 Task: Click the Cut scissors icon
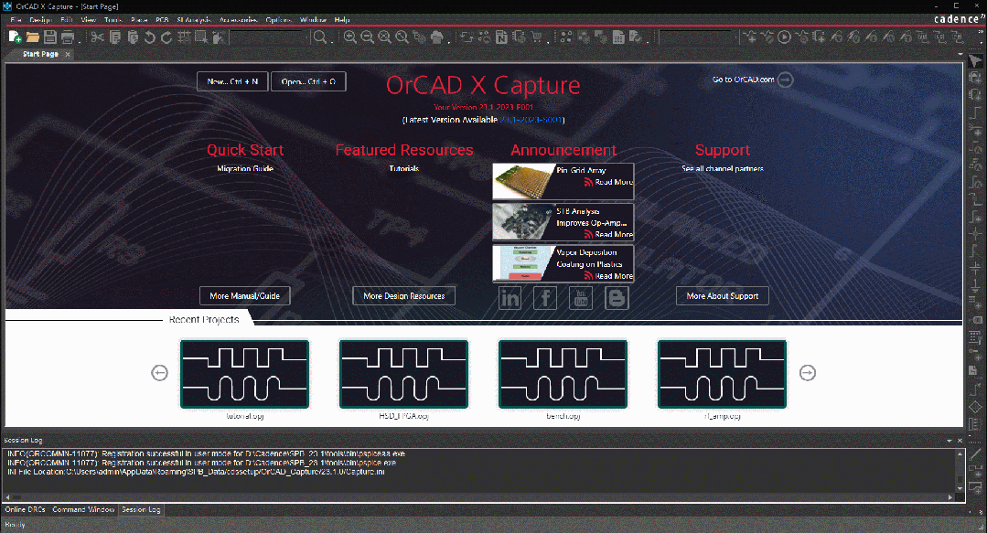[97, 37]
